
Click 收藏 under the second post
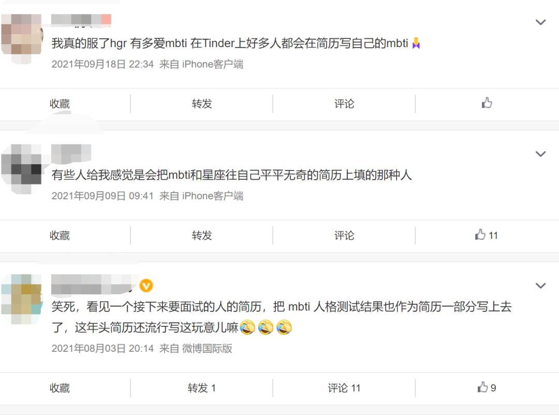coord(60,236)
